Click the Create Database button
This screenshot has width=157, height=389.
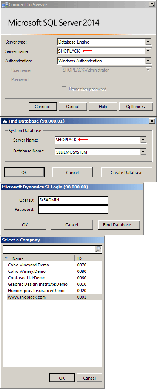coord(126,173)
